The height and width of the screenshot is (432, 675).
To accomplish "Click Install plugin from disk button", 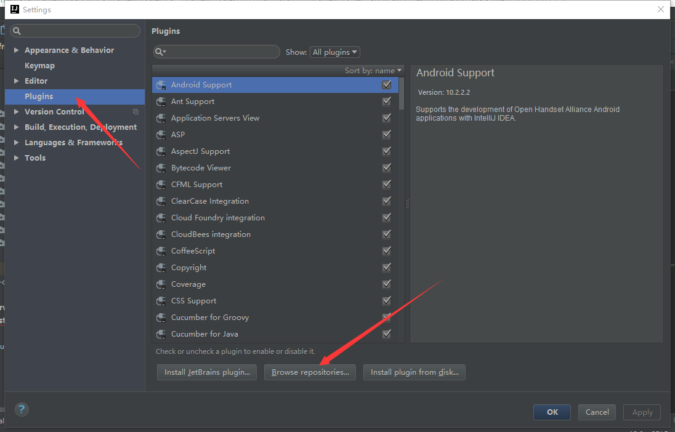I will 414,372.
